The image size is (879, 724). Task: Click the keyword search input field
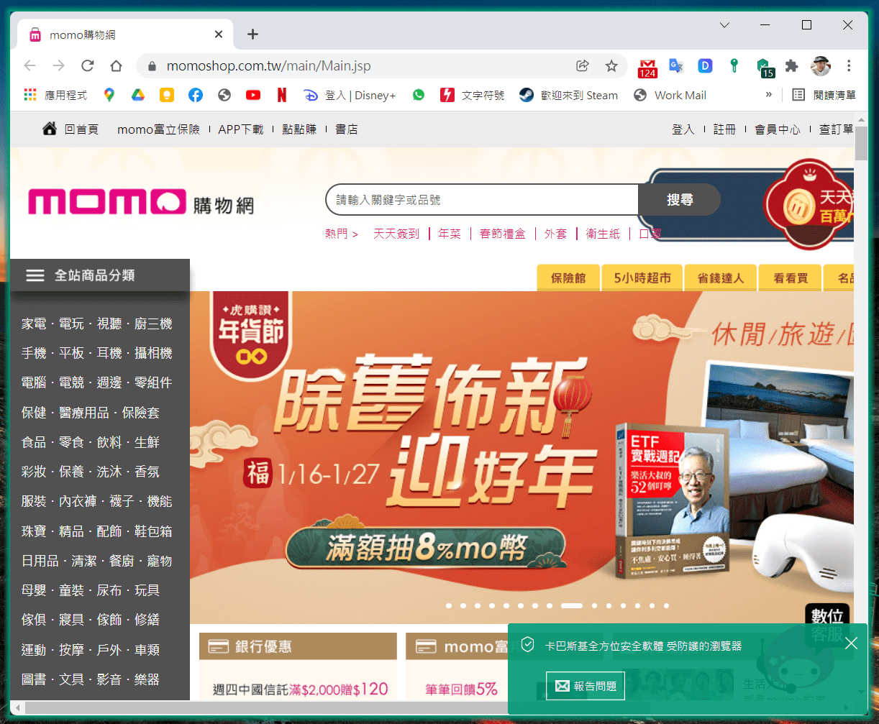pyautogui.click(x=482, y=200)
